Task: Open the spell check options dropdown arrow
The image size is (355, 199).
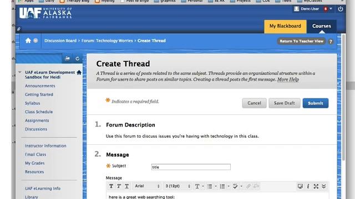Action: pyautogui.click(x=241, y=186)
